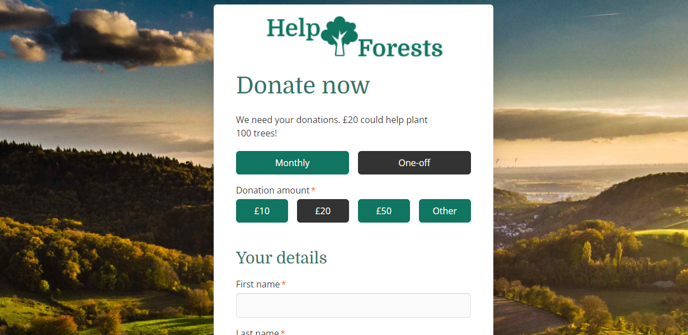Click the "Donation amount" label
Viewport: 688px width, 335px height.
coord(273,190)
